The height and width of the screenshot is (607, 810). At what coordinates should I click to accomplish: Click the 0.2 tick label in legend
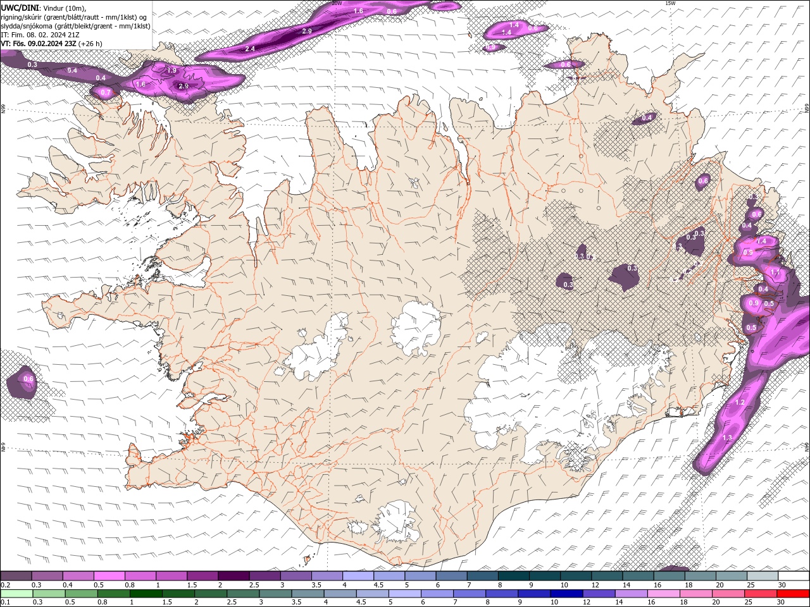point(5,585)
